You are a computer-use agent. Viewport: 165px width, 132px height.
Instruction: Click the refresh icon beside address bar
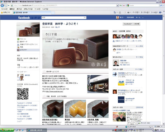click(x=121, y=5)
